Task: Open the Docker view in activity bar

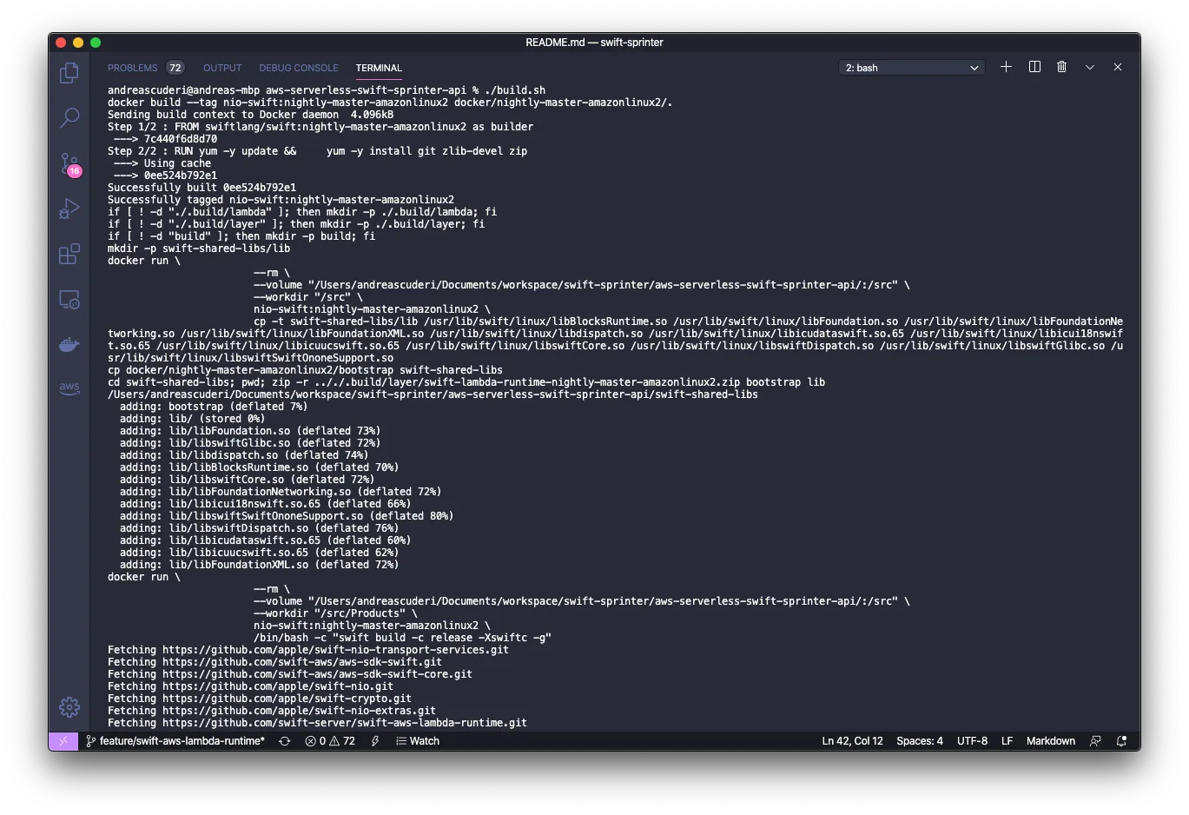Action: (x=69, y=345)
